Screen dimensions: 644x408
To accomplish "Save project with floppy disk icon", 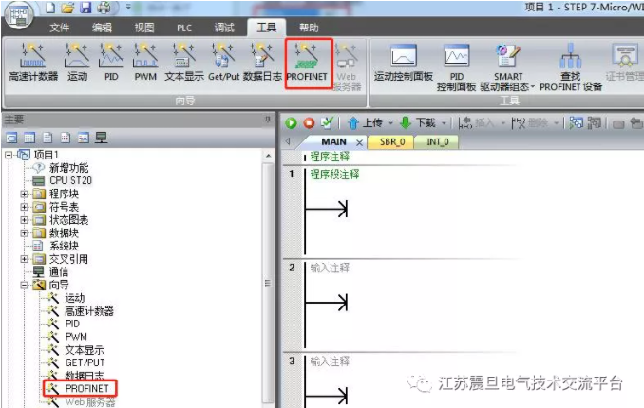I will 85,8.
